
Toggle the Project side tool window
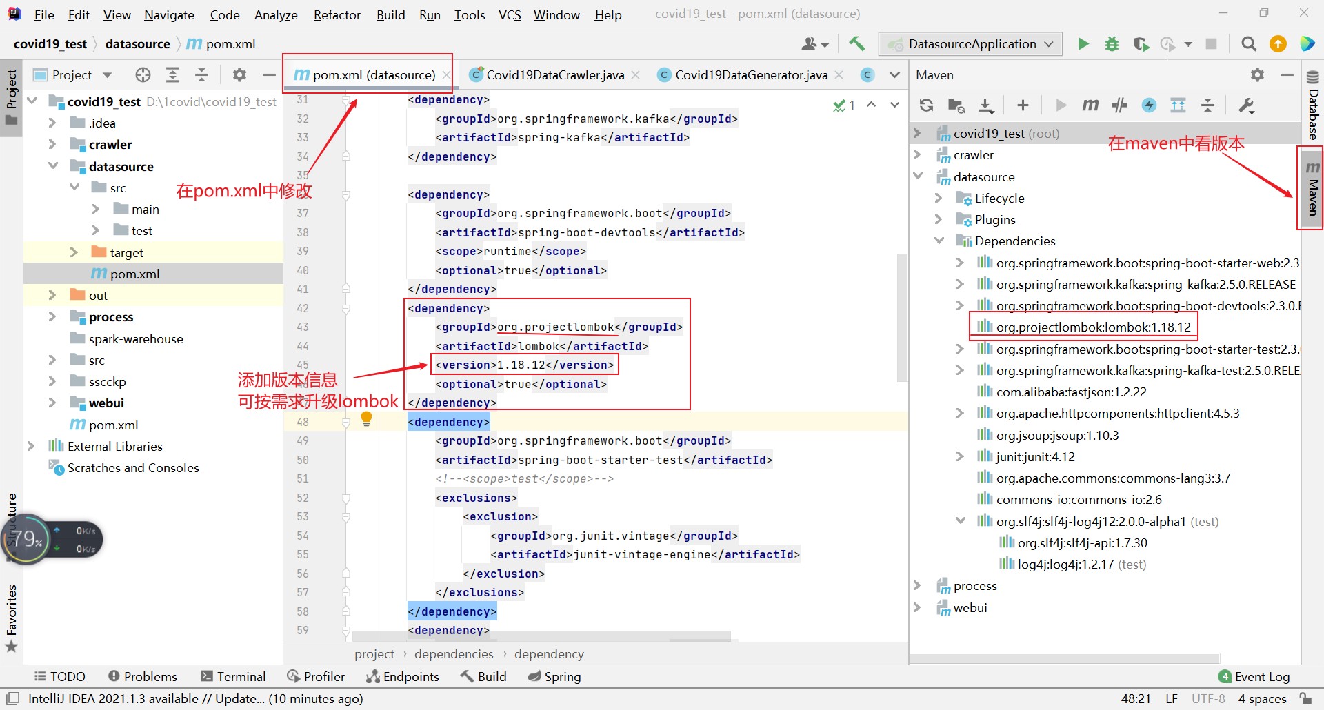tap(12, 97)
